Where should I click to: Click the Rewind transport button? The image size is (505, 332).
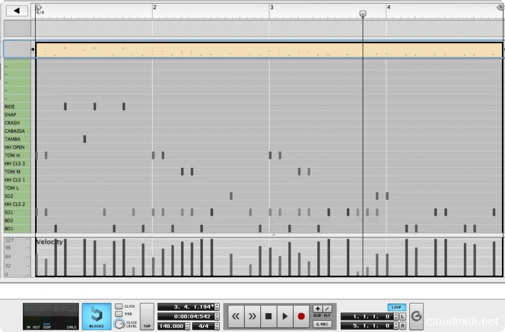[236, 316]
